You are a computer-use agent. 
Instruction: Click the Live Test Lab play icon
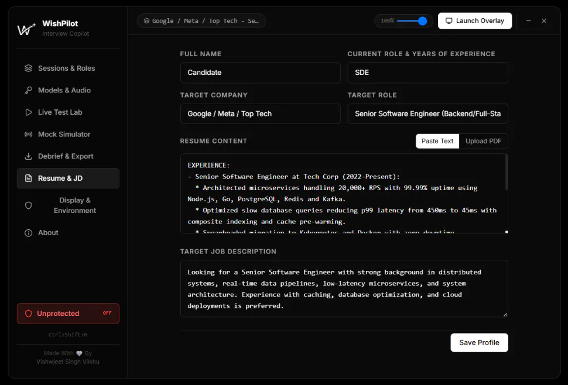28,112
